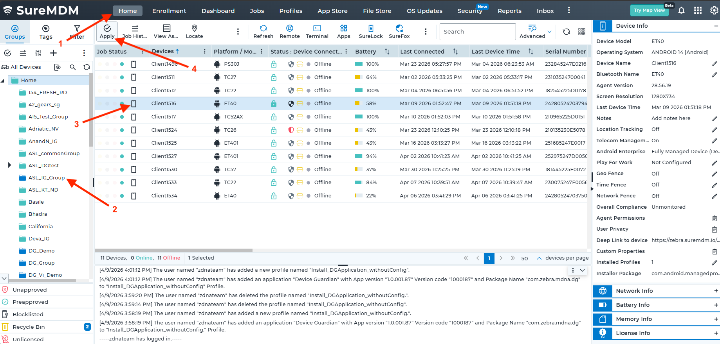This screenshot has width=720, height=344.
Task: Open Job History from the toolbar
Action: pos(135,31)
